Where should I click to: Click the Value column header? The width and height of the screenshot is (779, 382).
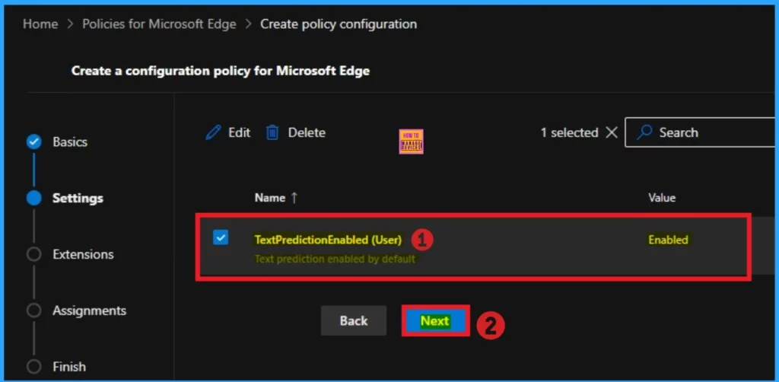(662, 198)
